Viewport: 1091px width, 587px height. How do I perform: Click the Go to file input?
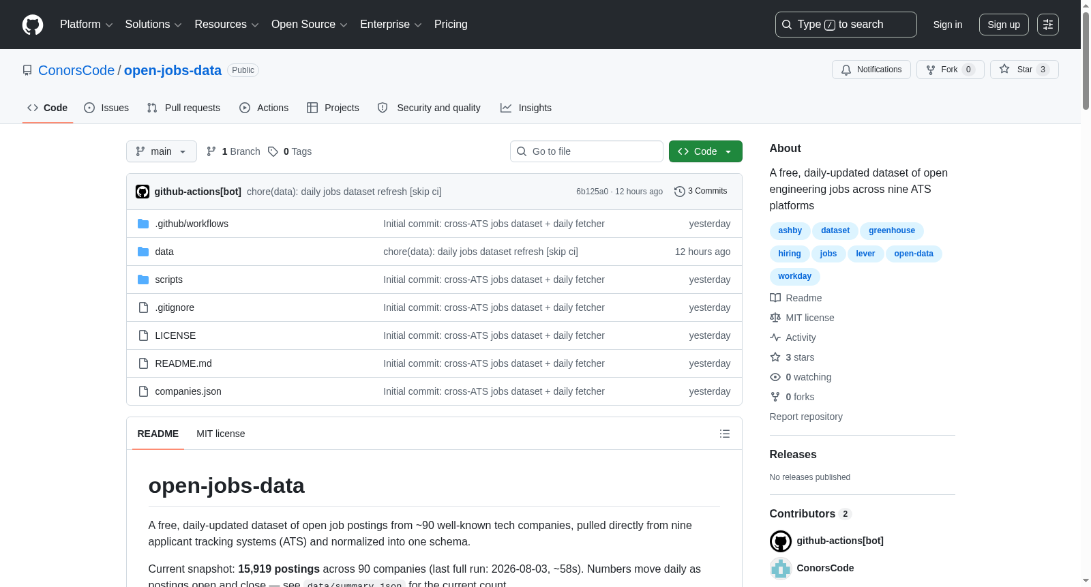[x=586, y=151]
